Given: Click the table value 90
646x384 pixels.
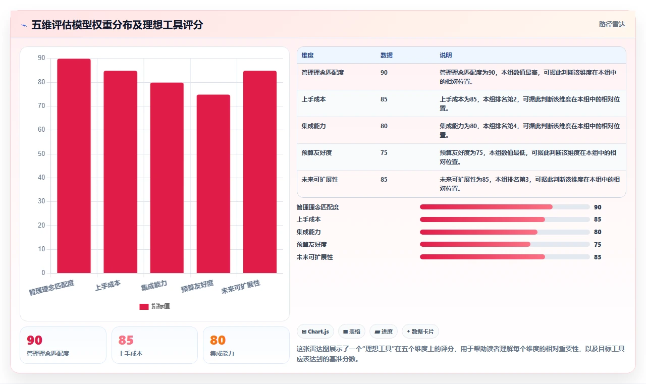Looking at the screenshot, I should pos(384,73).
